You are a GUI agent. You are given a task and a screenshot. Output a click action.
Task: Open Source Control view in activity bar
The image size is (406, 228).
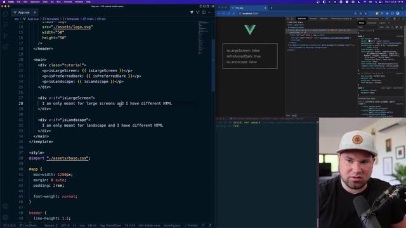[6, 35]
